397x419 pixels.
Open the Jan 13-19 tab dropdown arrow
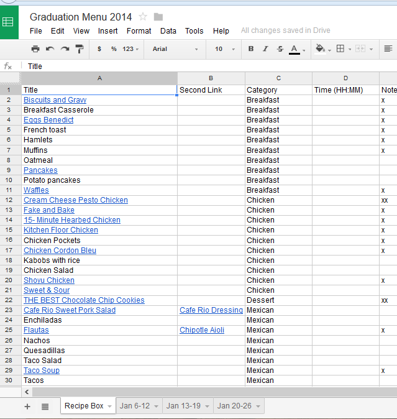[207, 407]
